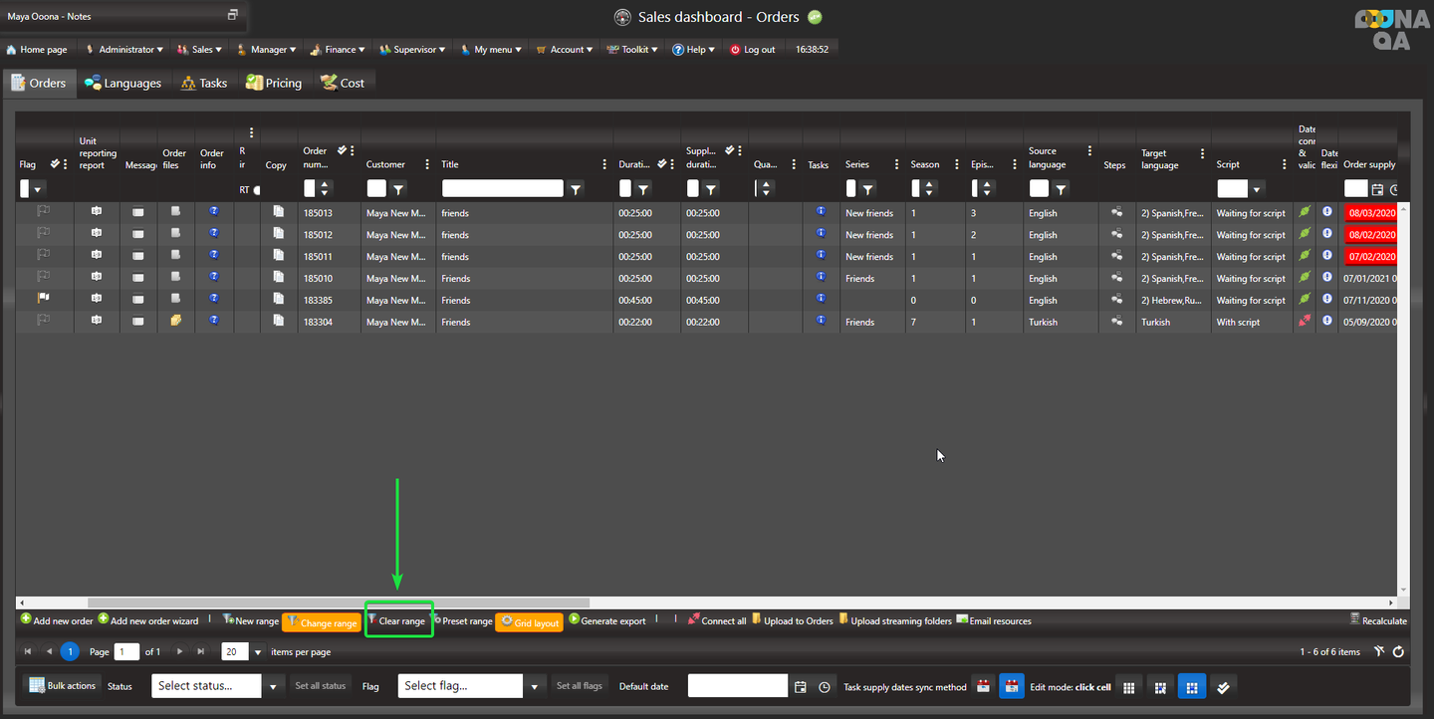Click the Title filter text field
Viewport: 1434px width, 719px height.
[x=502, y=188]
